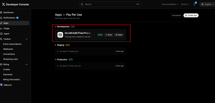Click the 'Pay Per Use' project title

point(74,15)
